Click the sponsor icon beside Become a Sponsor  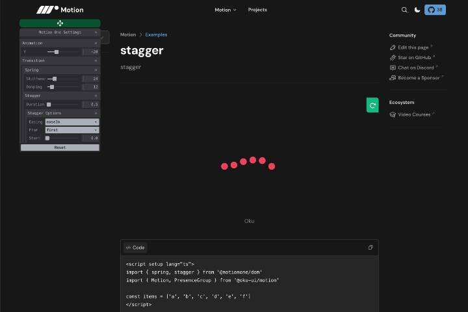[x=393, y=78]
